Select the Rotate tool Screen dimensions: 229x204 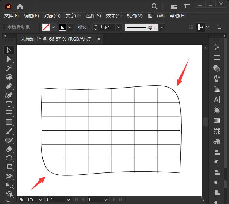coord(9,158)
